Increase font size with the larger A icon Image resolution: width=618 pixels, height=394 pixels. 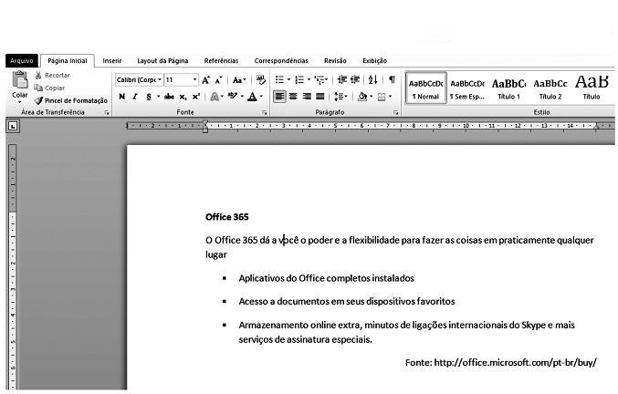tap(205, 80)
